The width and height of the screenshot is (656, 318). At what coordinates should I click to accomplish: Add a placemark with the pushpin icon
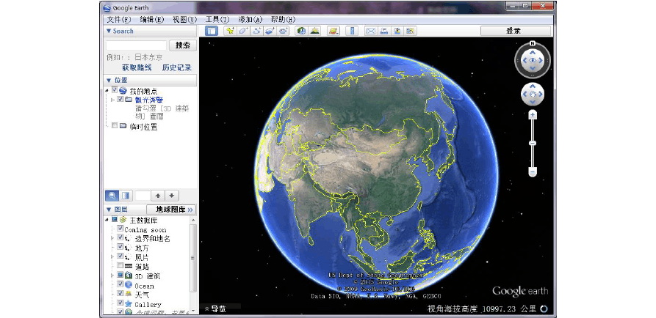pyautogui.click(x=230, y=31)
